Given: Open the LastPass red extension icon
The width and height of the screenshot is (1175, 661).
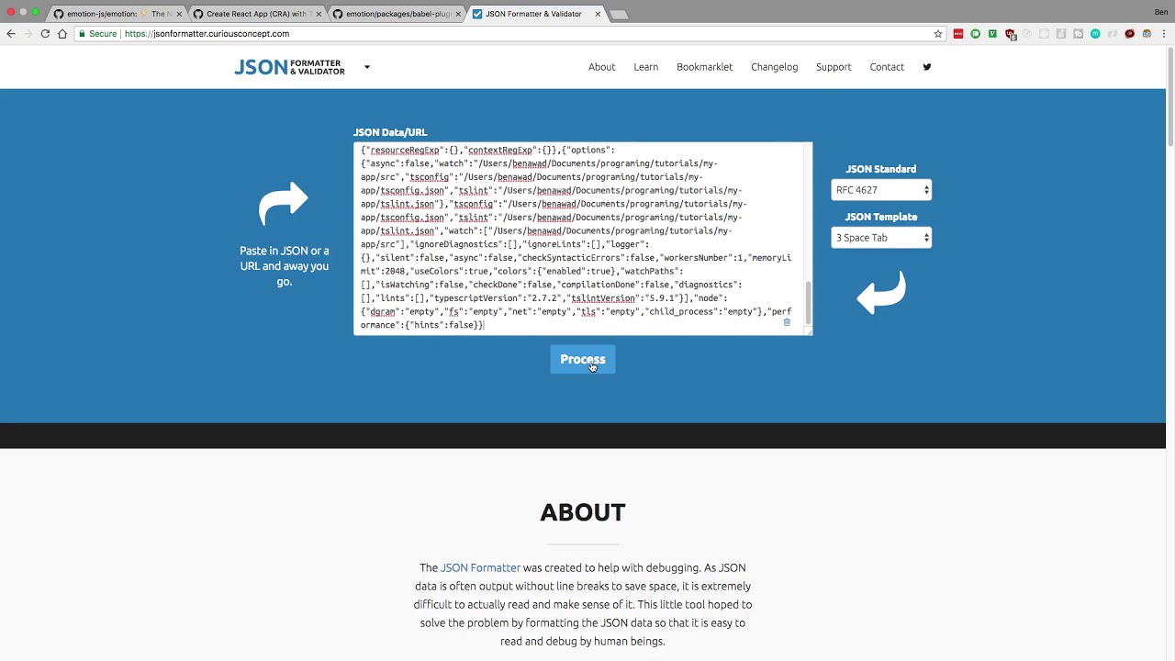Looking at the screenshot, I should pyautogui.click(x=958, y=34).
